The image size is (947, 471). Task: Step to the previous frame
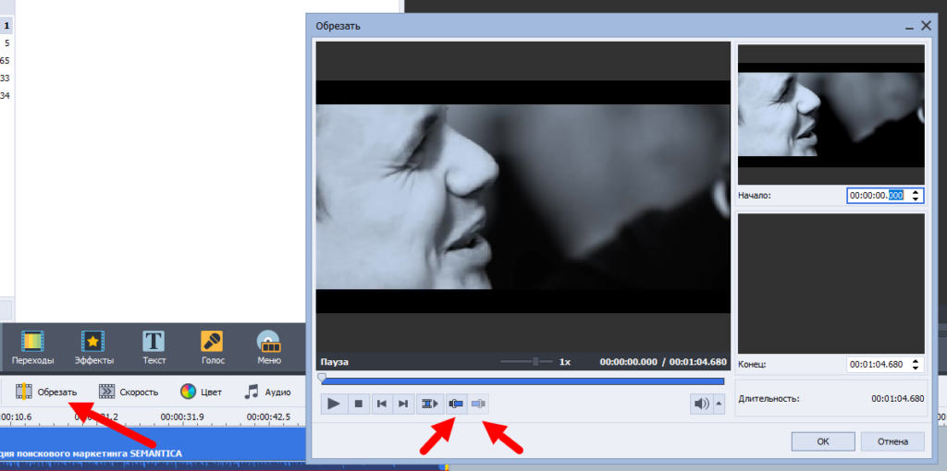click(381, 405)
